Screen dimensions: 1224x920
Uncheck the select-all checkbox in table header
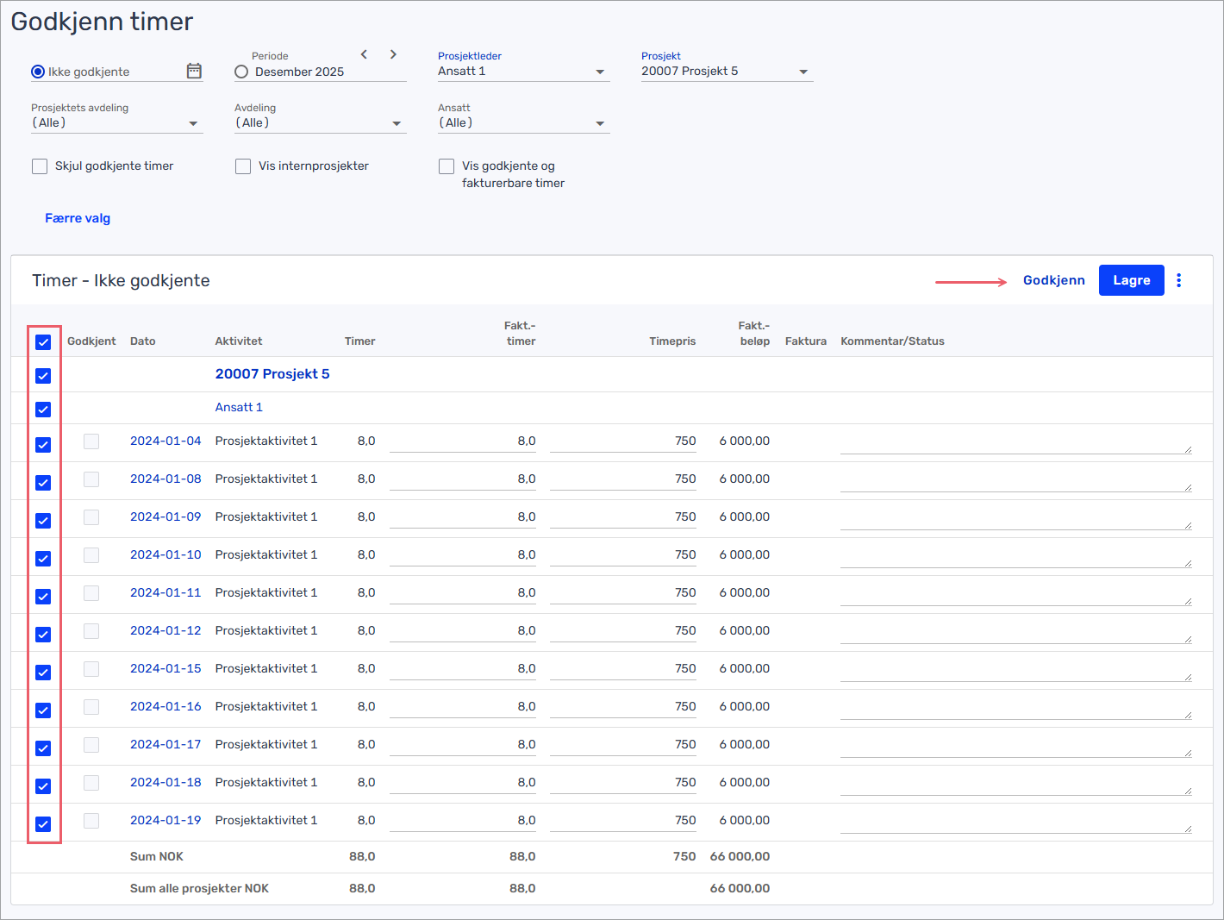43,342
